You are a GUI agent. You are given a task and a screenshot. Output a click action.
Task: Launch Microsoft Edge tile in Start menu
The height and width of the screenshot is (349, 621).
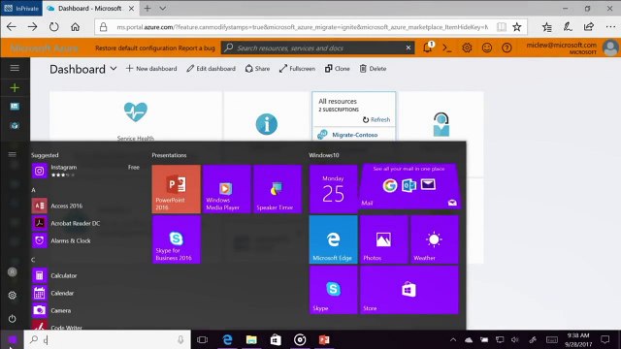(334, 239)
